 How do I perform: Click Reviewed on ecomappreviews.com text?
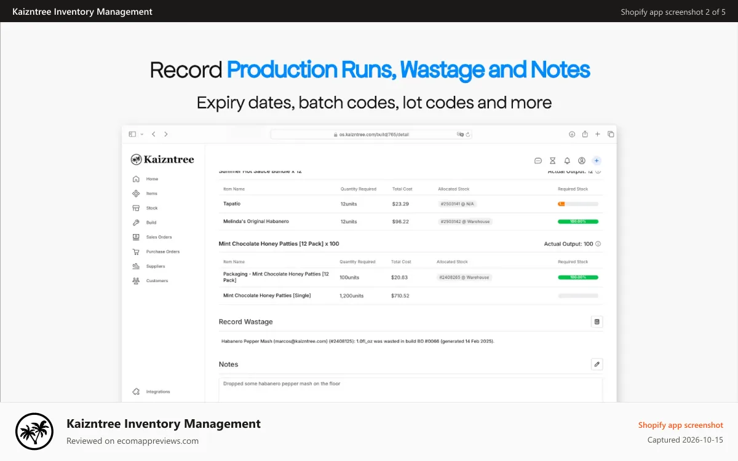[132, 441]
